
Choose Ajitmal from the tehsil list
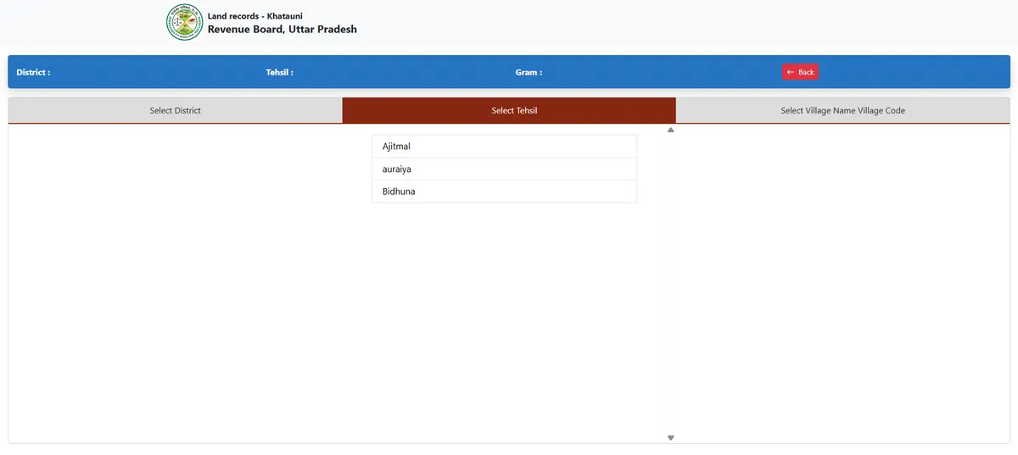click(504, 147)
